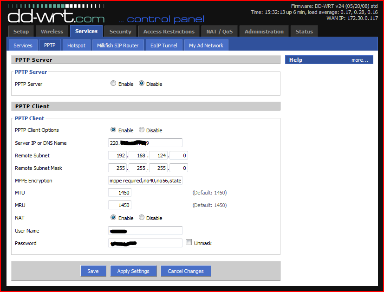
Task: Select the PPTP sub-tab
Action: tap(50, 45)
